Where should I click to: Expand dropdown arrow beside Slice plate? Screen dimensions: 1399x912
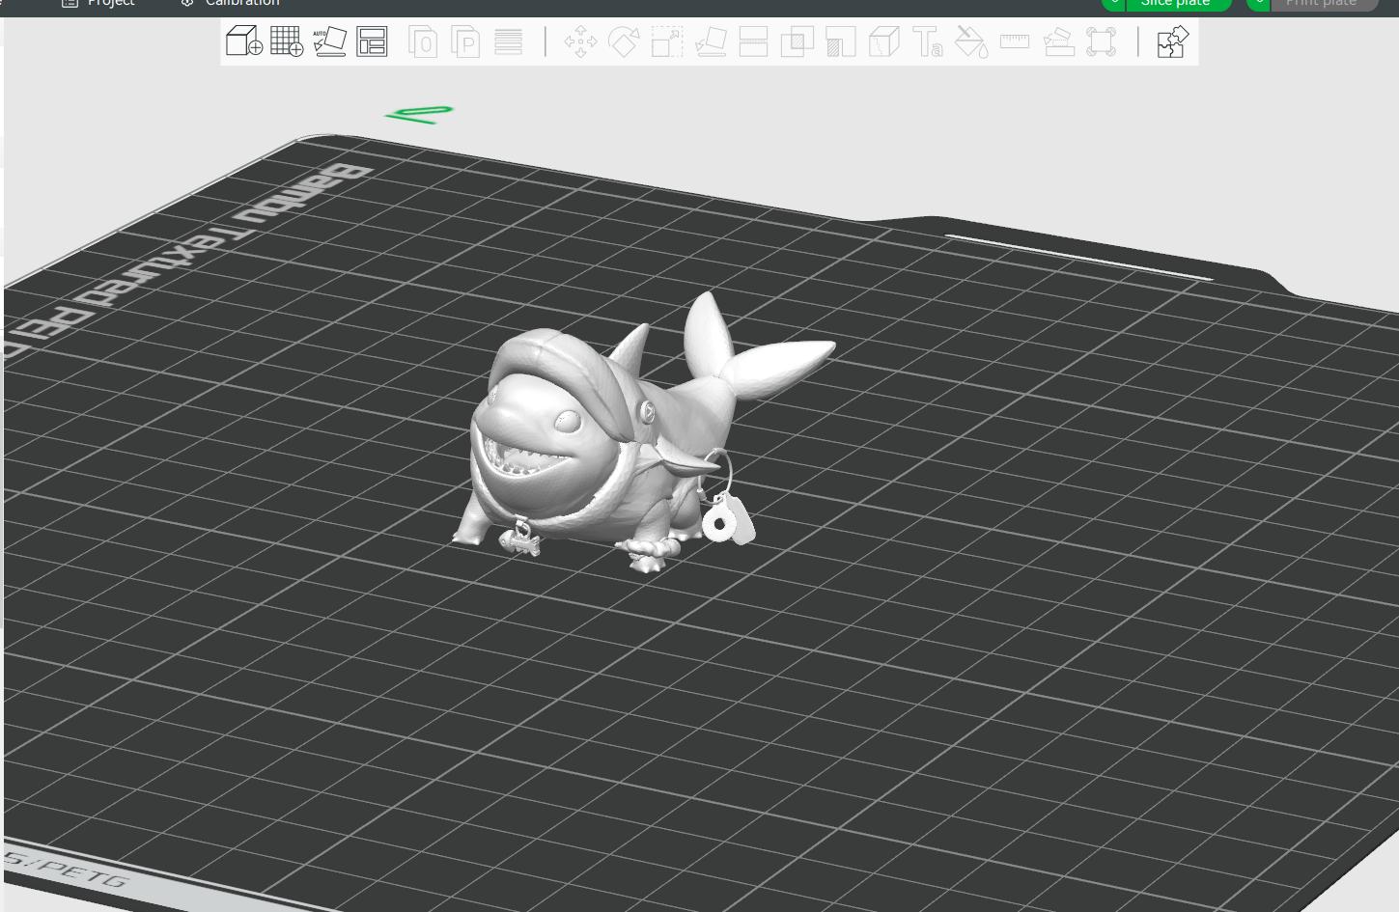click(x=1113, y=4)
